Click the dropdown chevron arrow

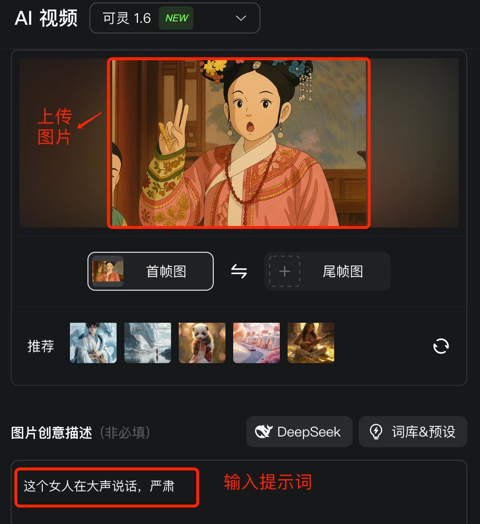pos(241,18)
